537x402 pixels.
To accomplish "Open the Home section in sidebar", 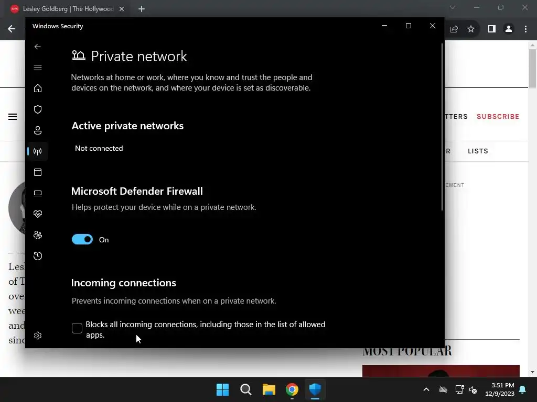I will pos(38,88).
